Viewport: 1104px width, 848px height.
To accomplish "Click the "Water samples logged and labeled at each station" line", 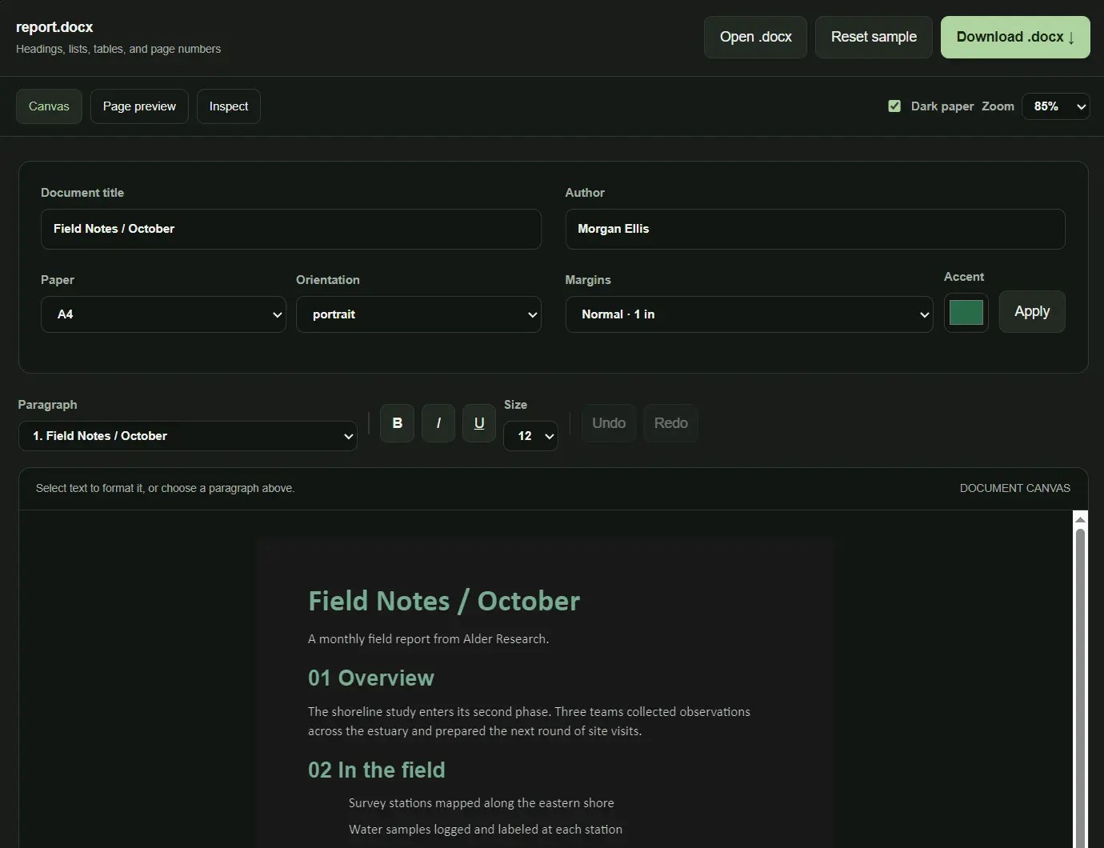I will 486,829.
